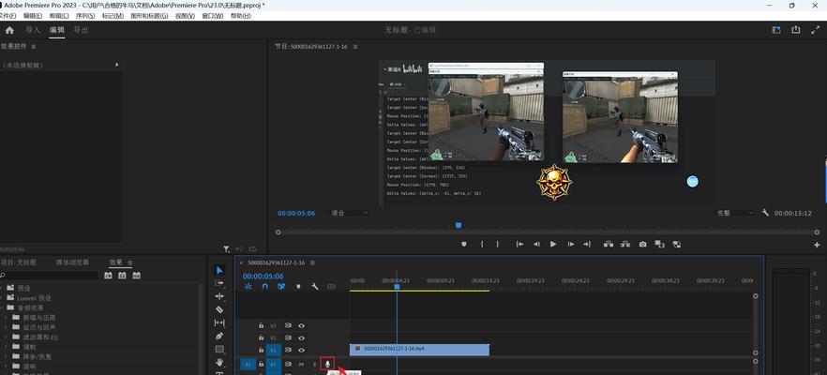
Task: Toggle visibility of the clip's video track
Action: (x=302, y=350)
